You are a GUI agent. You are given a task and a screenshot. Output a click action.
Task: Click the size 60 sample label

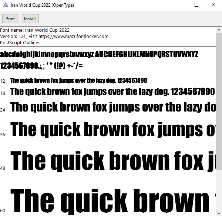pos(3,211)
